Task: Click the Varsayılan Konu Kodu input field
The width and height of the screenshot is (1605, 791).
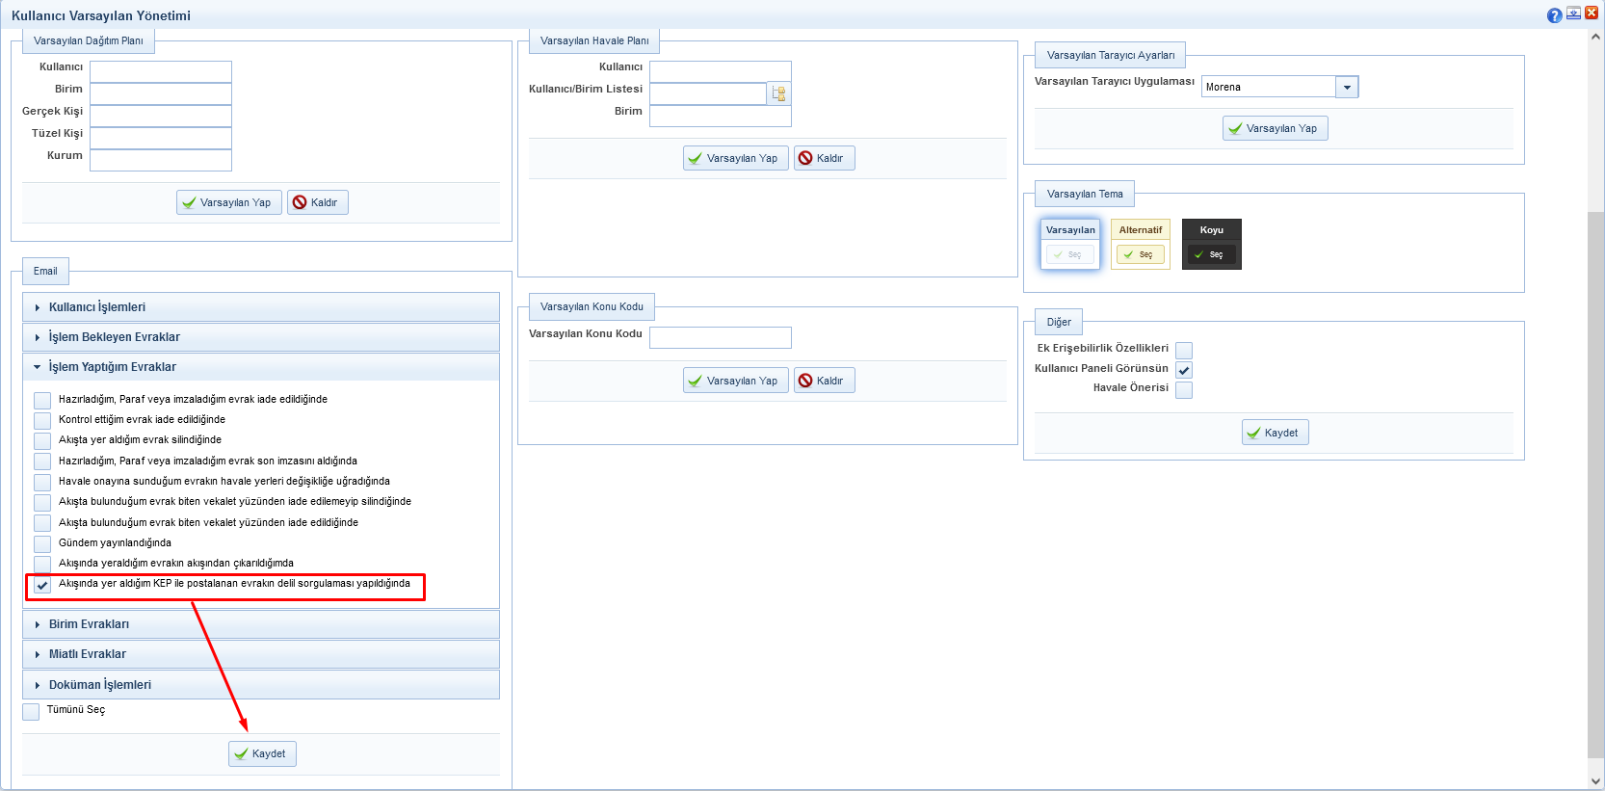Action: (720, 337)
